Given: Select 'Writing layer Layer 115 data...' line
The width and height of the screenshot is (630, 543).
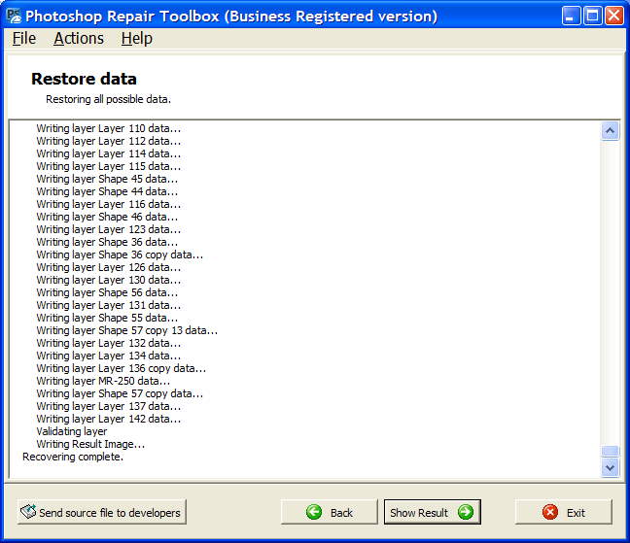Looking at the screenshot, I should tap(109, 166).
